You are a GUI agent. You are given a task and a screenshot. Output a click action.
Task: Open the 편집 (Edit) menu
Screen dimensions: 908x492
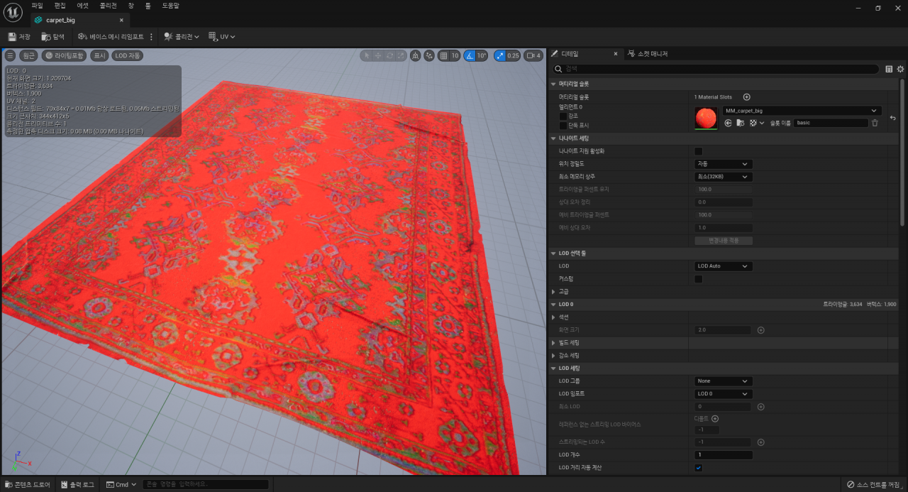click(x=60, y=6)
